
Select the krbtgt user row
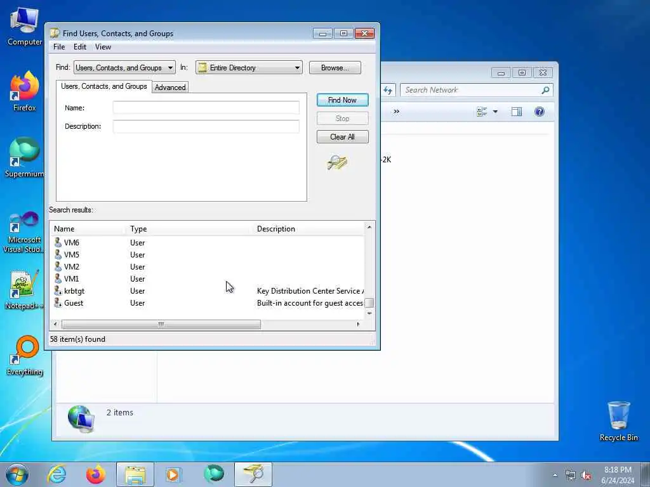pos(207,290)
